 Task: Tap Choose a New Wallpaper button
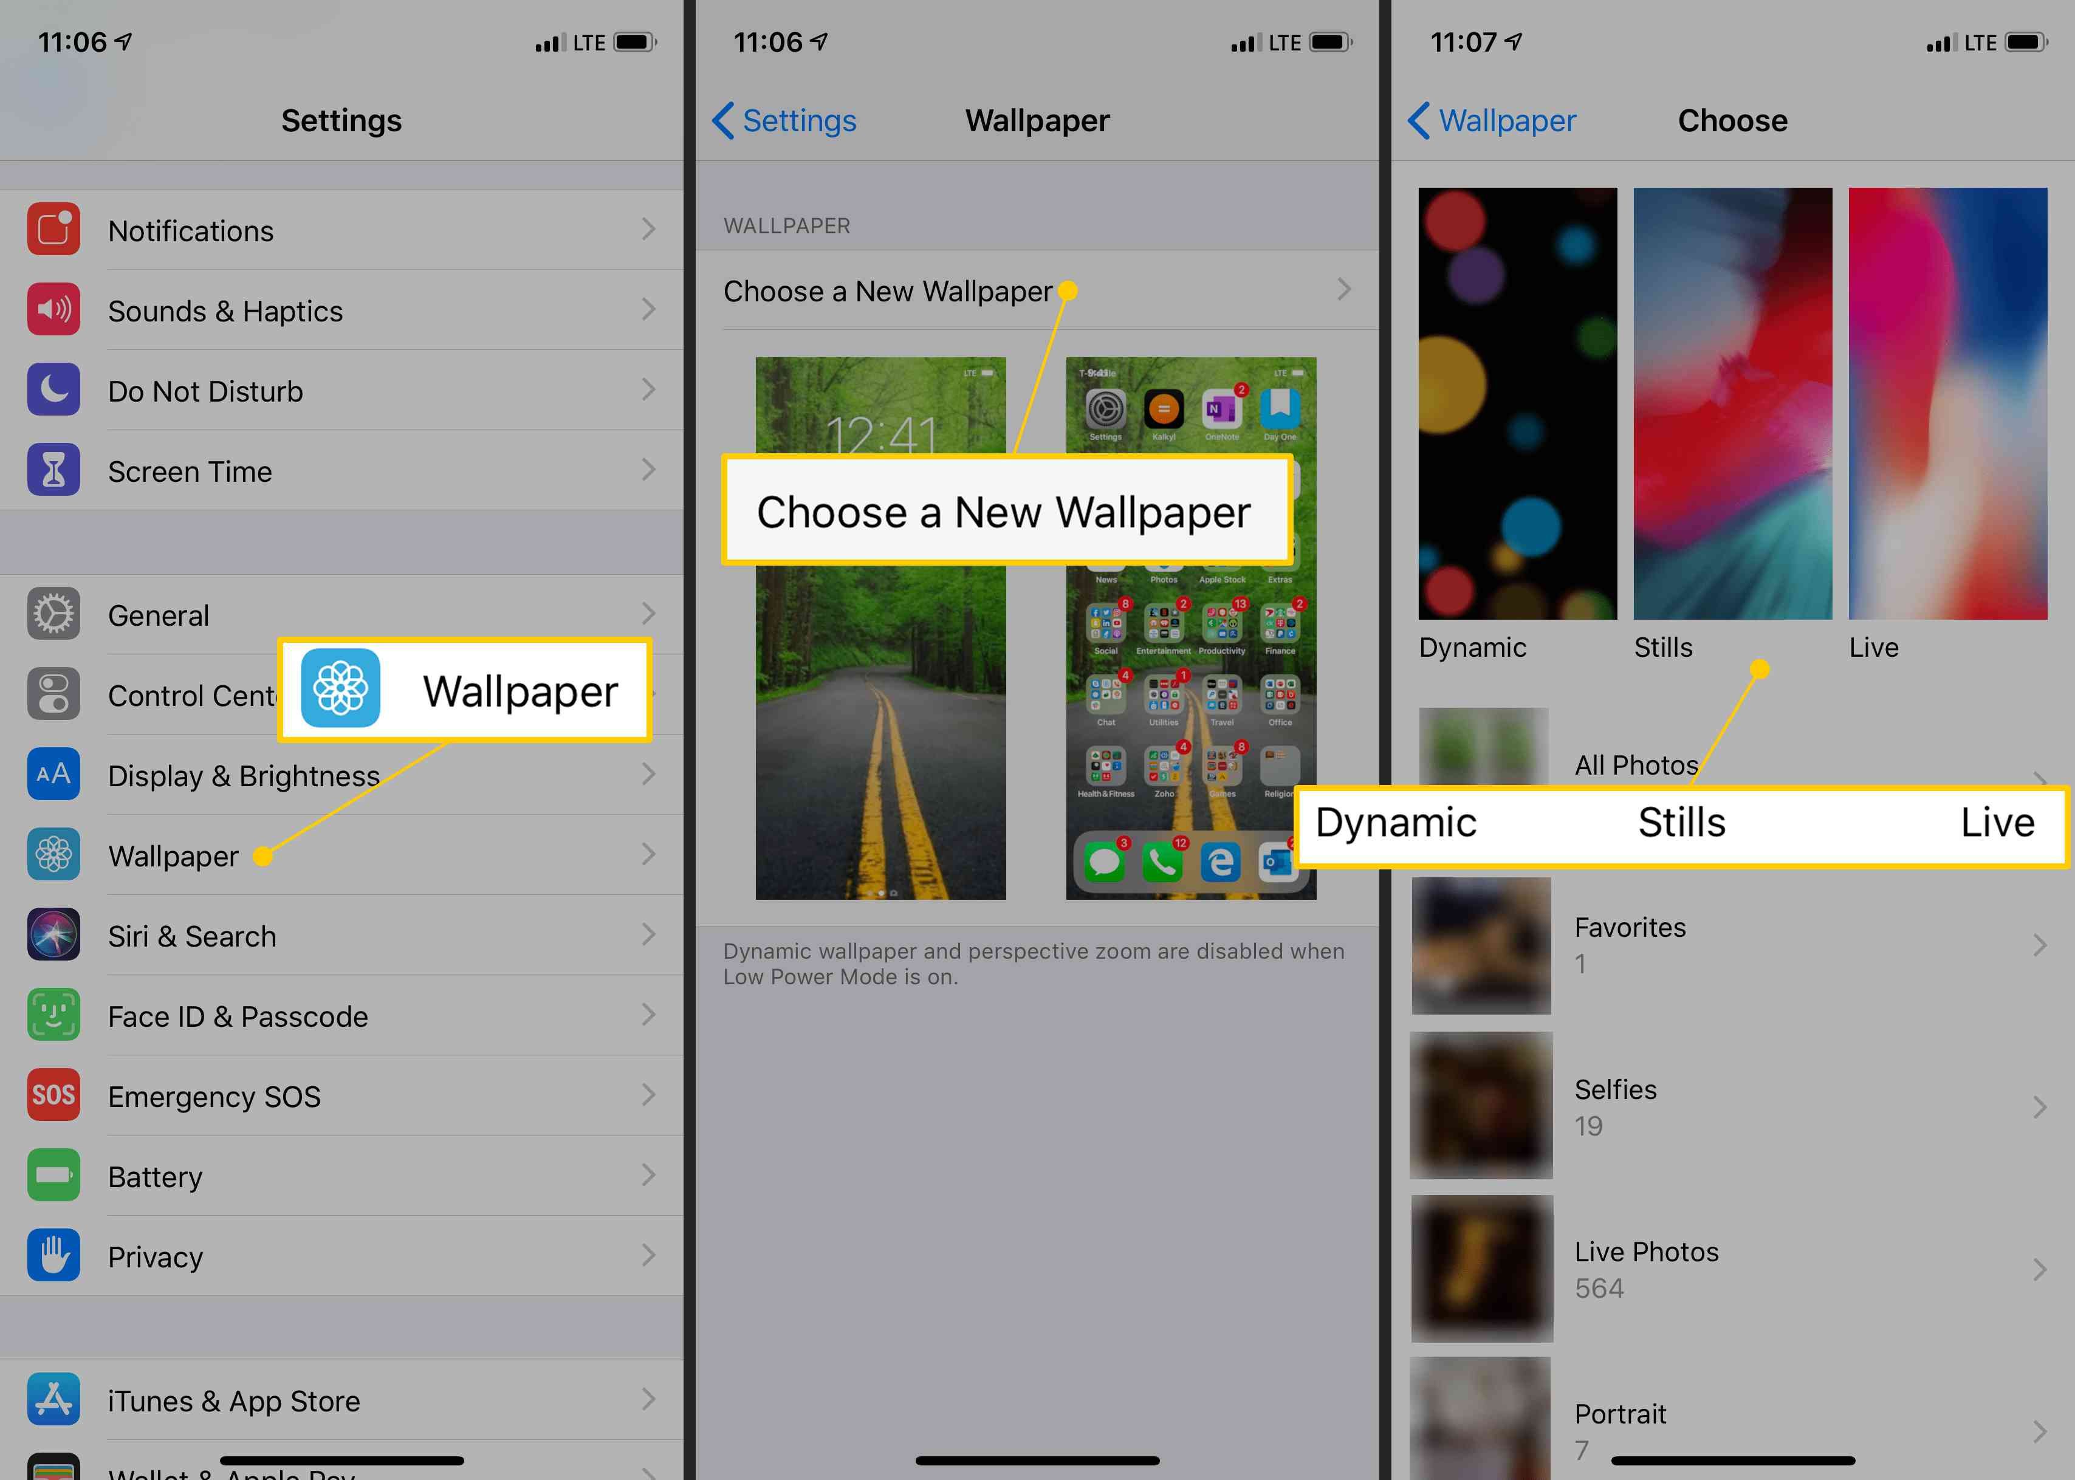tap(1038, 289)
